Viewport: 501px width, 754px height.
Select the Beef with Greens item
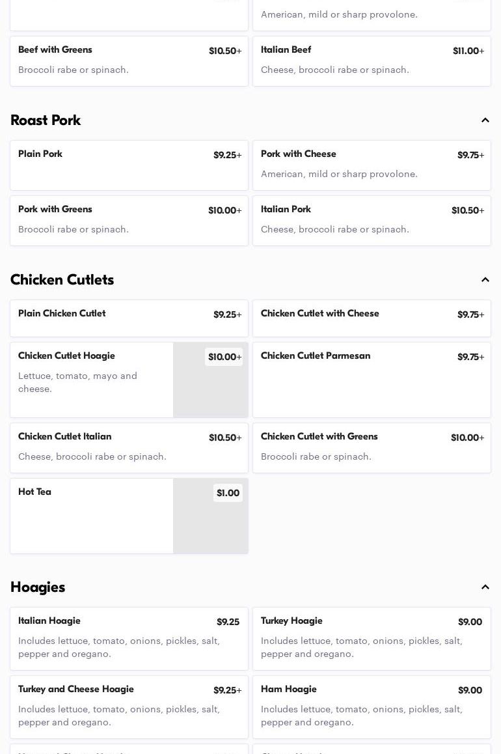pos(129,61)
